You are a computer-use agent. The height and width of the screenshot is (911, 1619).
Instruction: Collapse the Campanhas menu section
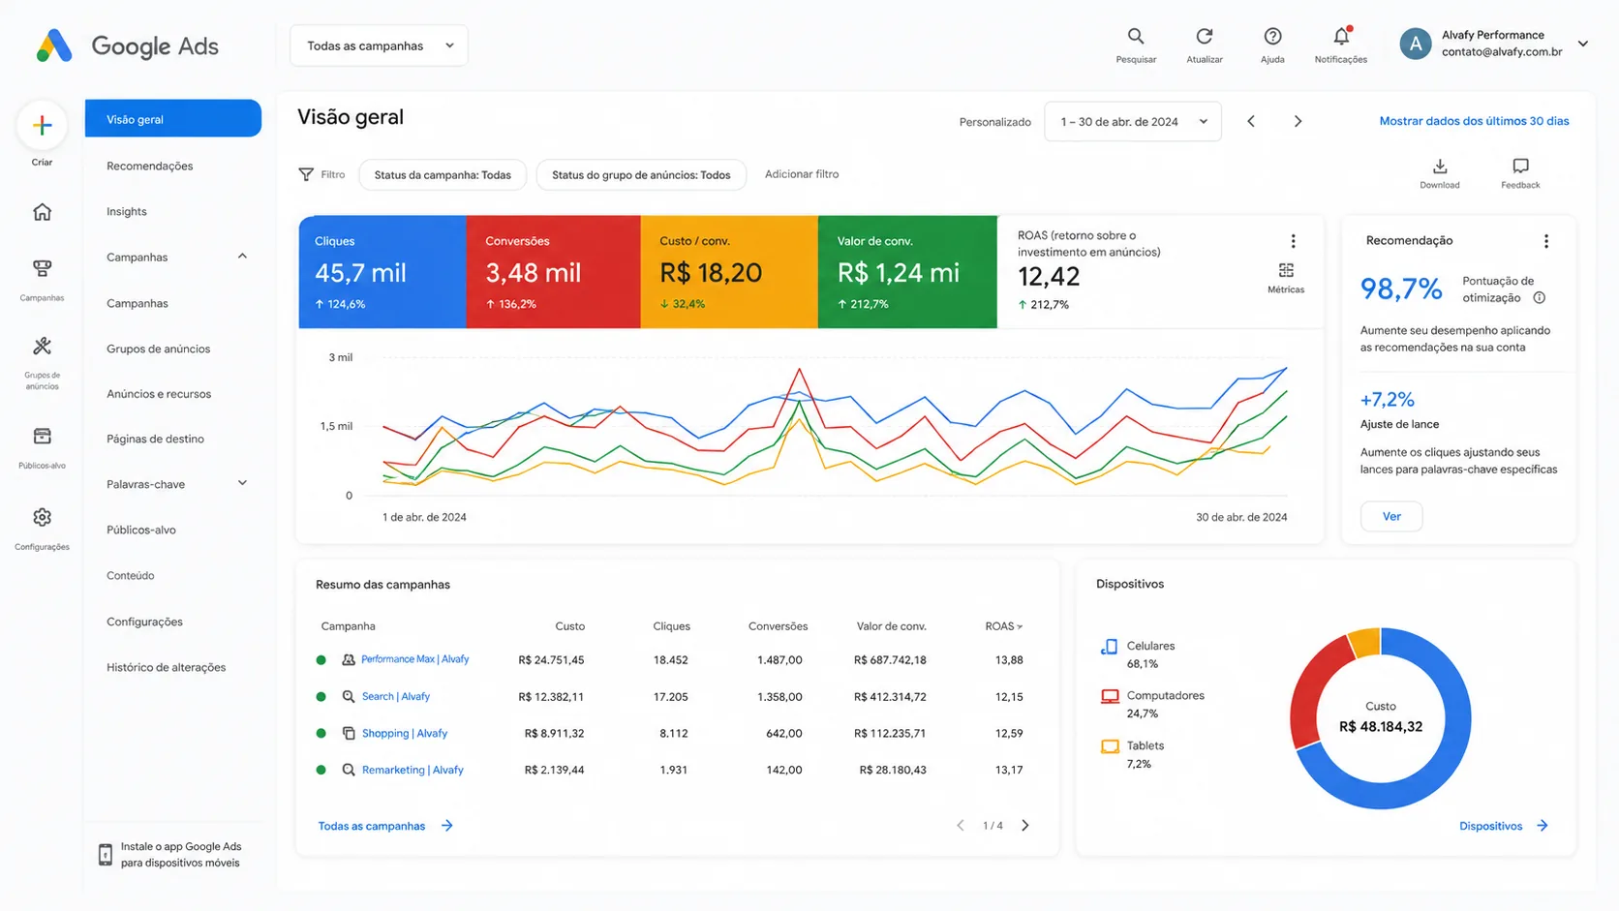(242, 257)
